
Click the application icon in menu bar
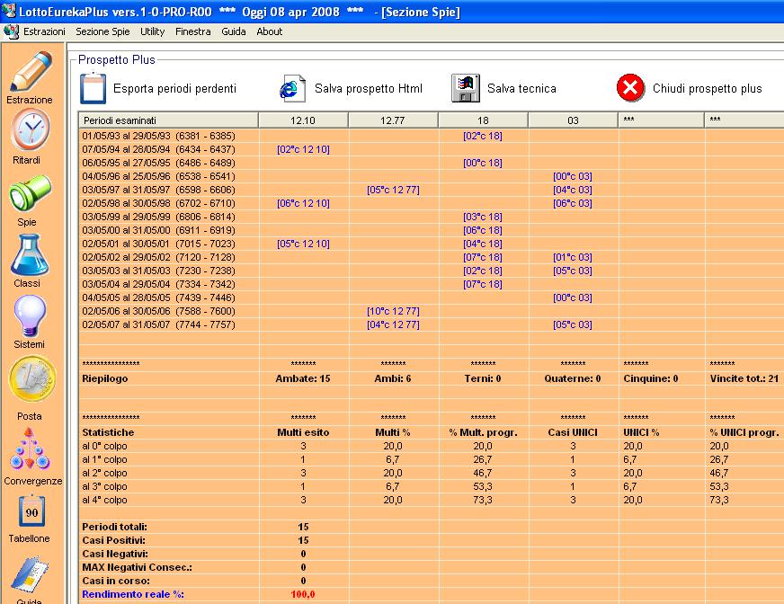point(11,31)
